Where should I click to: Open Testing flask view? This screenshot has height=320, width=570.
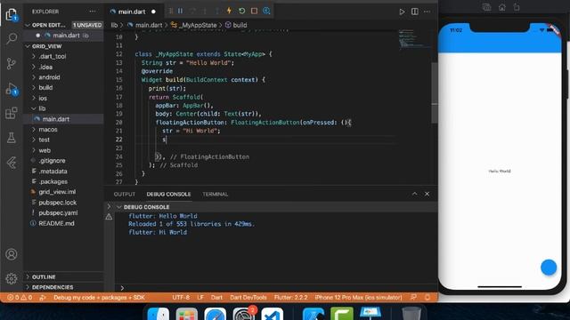pyautogui.click(x=12, y=138)
